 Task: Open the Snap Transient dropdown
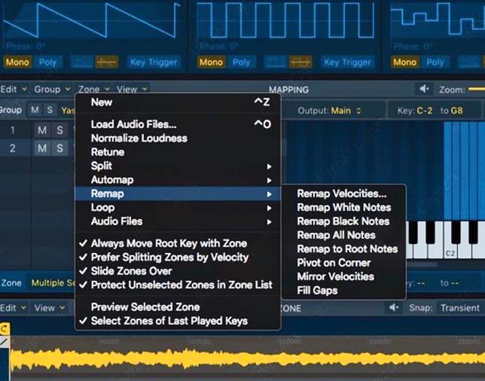[459, 308]
